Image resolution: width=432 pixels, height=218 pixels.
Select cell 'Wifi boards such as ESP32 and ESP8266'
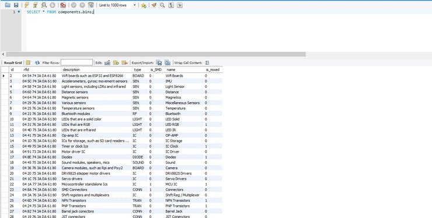96,76
